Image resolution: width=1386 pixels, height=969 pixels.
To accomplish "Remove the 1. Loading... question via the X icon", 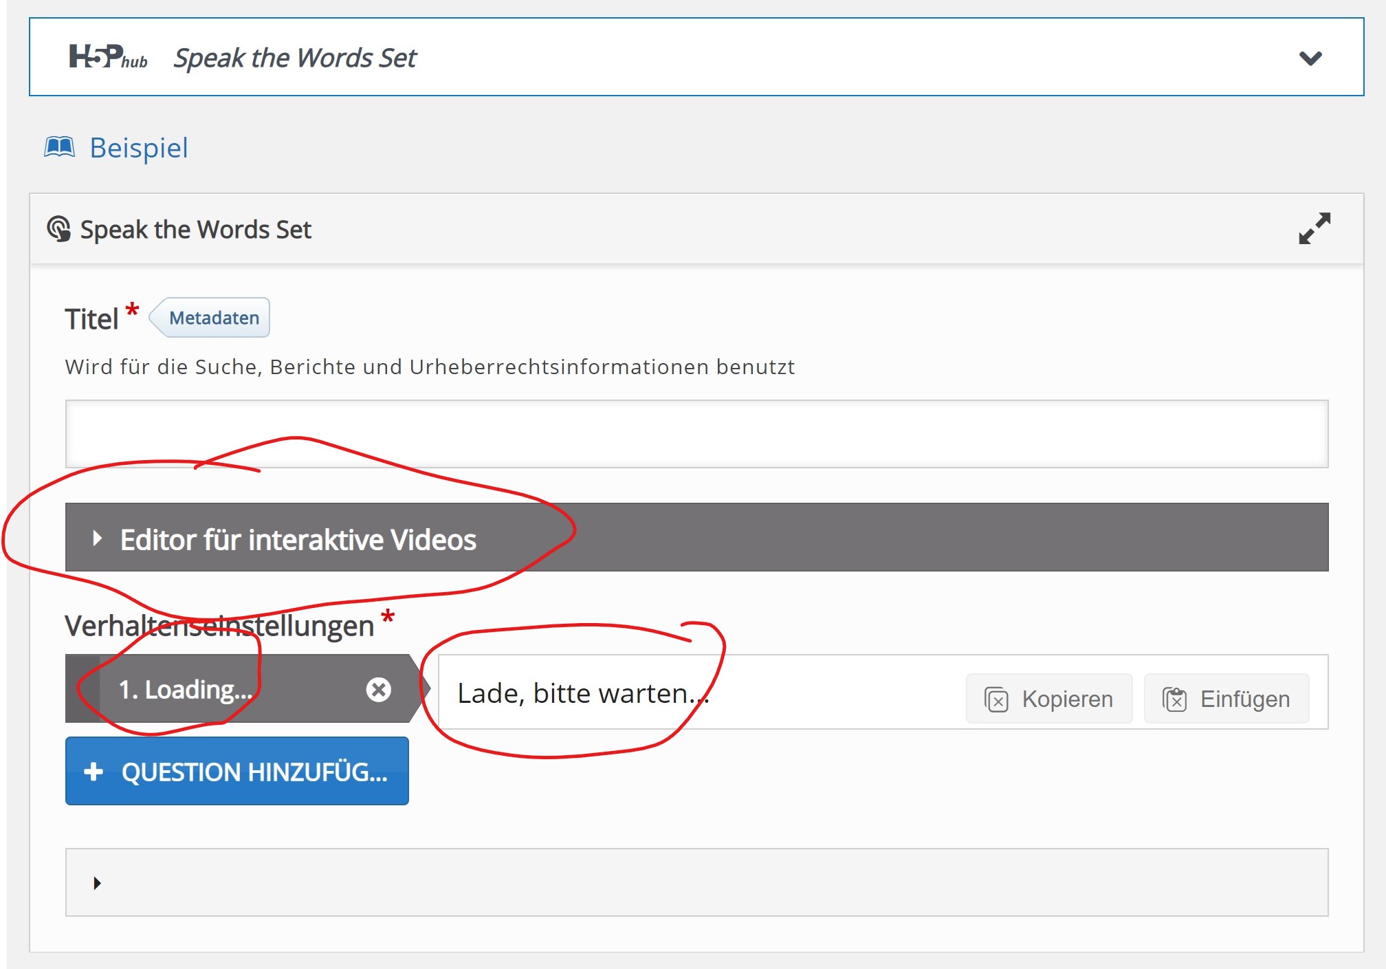I will 378,689.
